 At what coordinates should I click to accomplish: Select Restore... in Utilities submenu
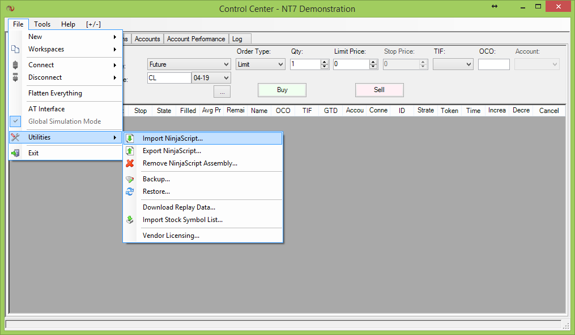coord(203,192)
